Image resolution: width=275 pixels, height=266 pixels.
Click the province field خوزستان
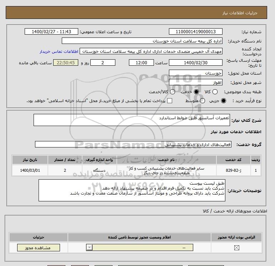point(196,73)
